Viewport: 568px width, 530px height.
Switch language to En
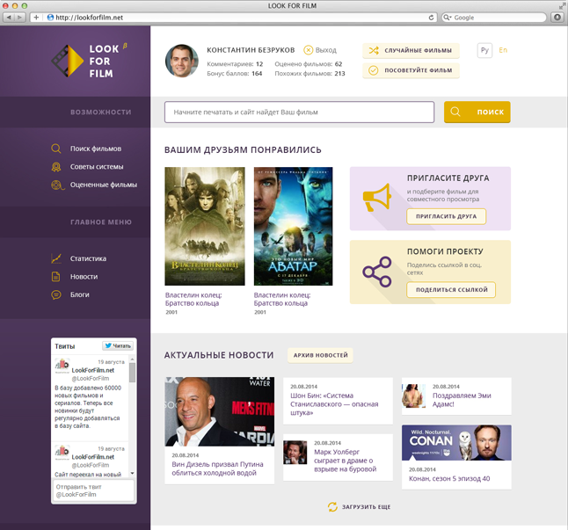coord(503,50)
